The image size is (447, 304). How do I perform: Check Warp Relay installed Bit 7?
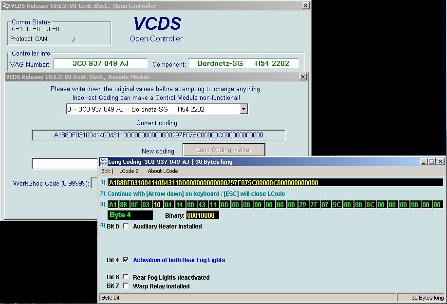coord(126,286)
